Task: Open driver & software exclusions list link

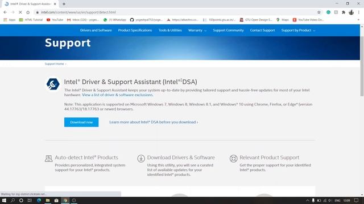Action: tap(118, 95)
